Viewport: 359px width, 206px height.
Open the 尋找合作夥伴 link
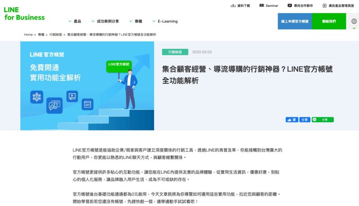click(303, 6)
